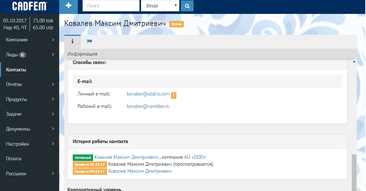Focus the Поиск search field
366x191 pixels.
click(x=111, y=6)
